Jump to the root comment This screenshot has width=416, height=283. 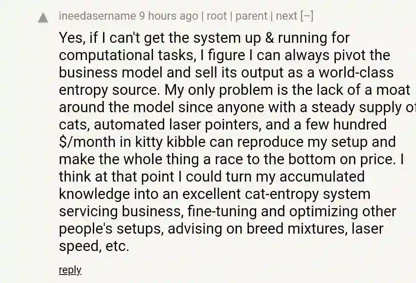pos(217,16)
